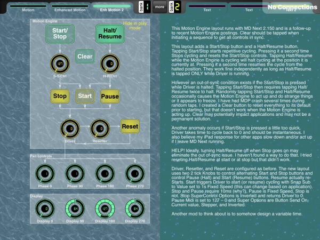This screenshot has height=240, width=320.
Task: Select the Driver knob
Action: pyautogui.click(x=70, y=129)
